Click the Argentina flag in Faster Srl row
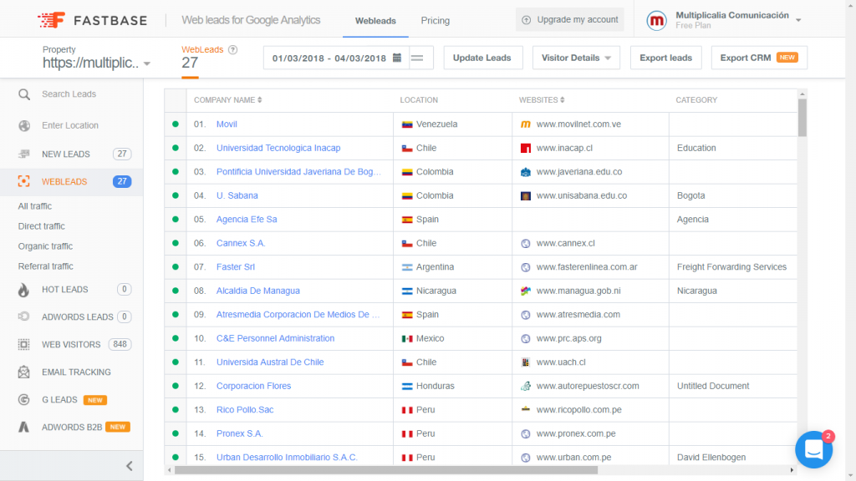This screenshot has width=856, height=481. tap(407, 267)
